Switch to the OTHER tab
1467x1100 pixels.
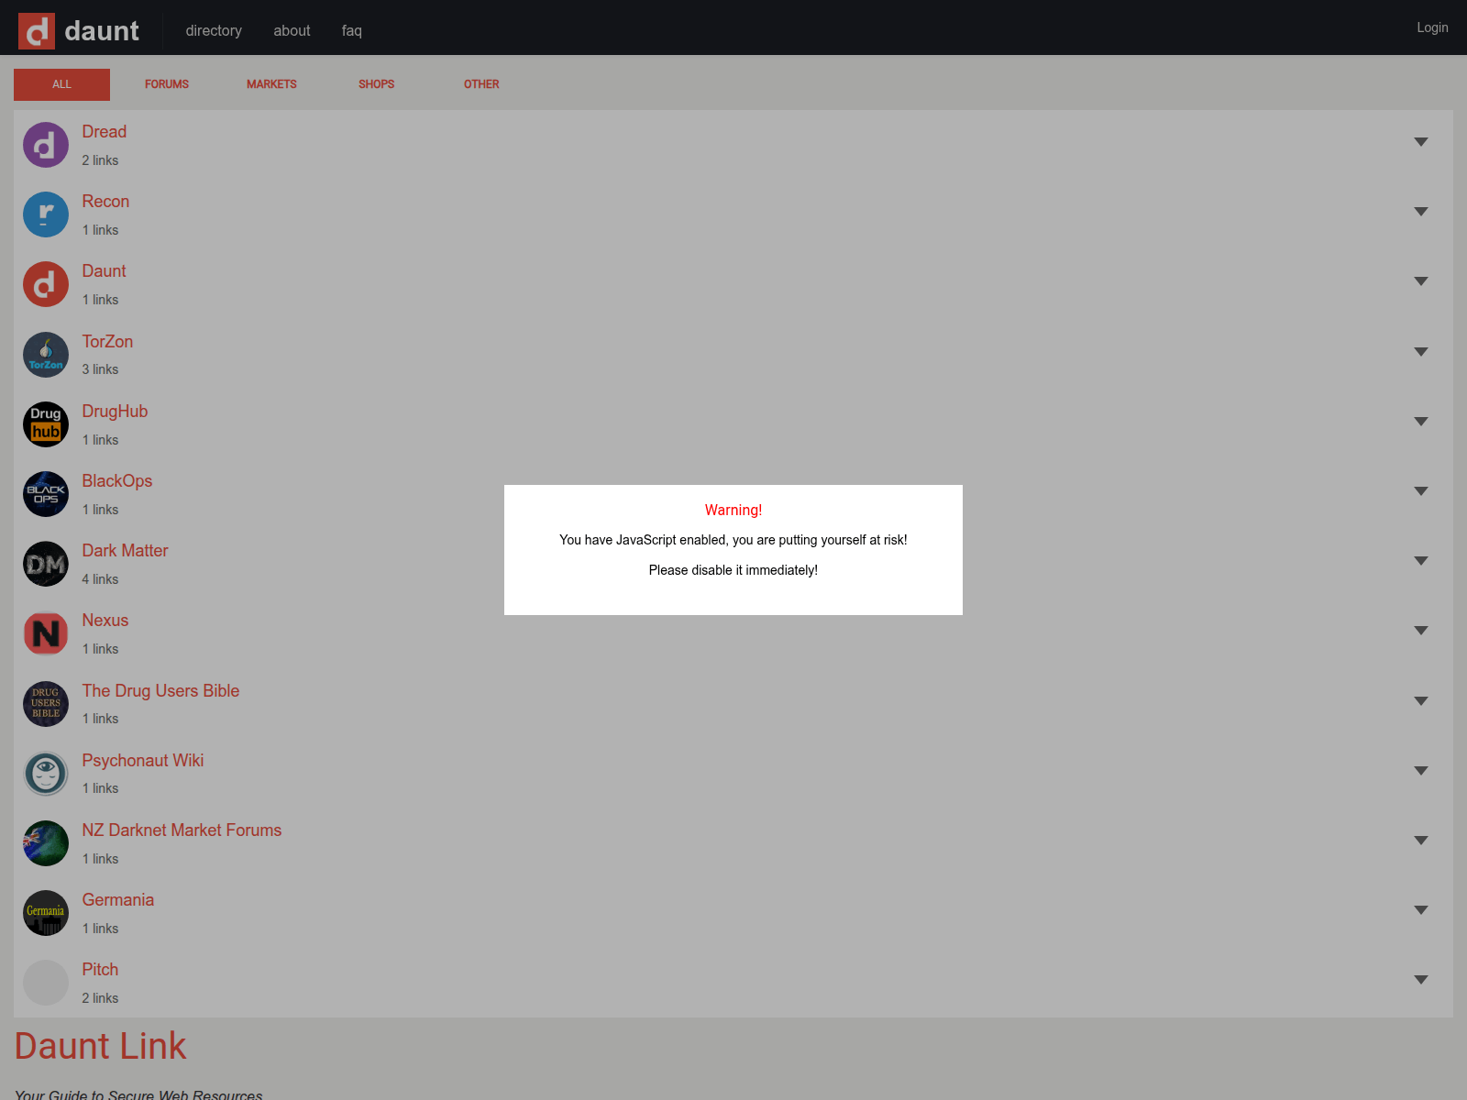(481, 84)
